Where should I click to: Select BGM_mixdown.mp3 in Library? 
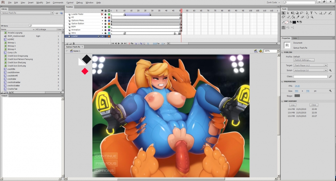point(16,36)
